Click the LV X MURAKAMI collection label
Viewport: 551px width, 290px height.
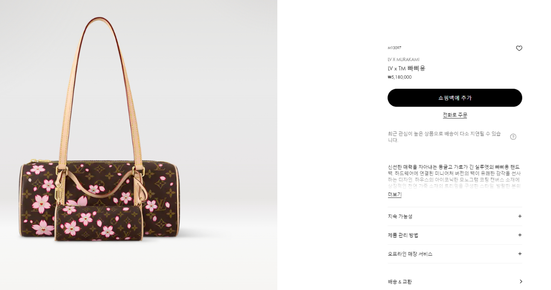403,59
